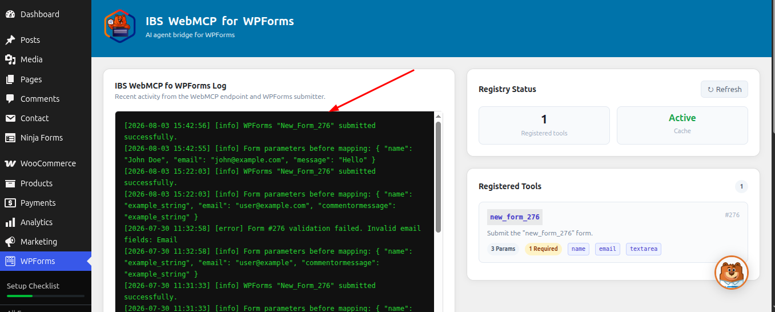
Task: Click the error validation failed log line
Action: point(272,234)
